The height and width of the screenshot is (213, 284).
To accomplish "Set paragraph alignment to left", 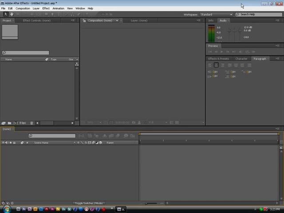I will (210, 65).
